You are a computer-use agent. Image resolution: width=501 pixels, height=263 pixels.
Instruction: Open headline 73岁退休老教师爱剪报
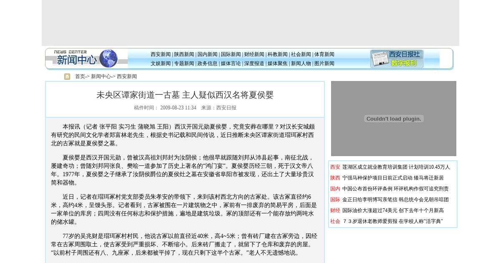pos(392,221)
